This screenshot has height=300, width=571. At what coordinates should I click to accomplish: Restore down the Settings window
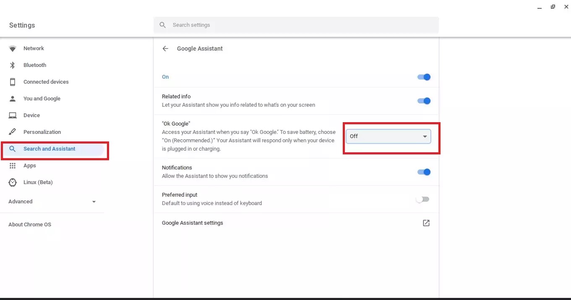553,7
